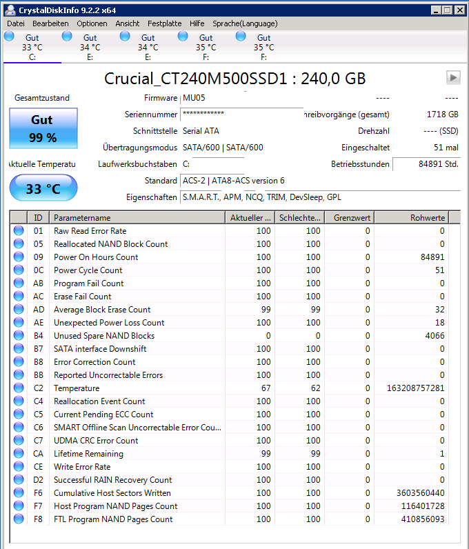Click the Betriebsstunden field showing 84891 Std.
Image resolution: width=469 pixels, height=549 pixels.
pyautogui.click(x=426, y=164)
